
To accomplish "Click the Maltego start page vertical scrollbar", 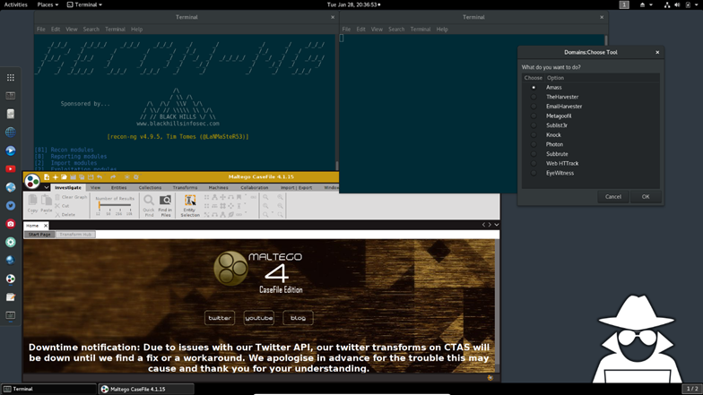I will pos(497,306).
